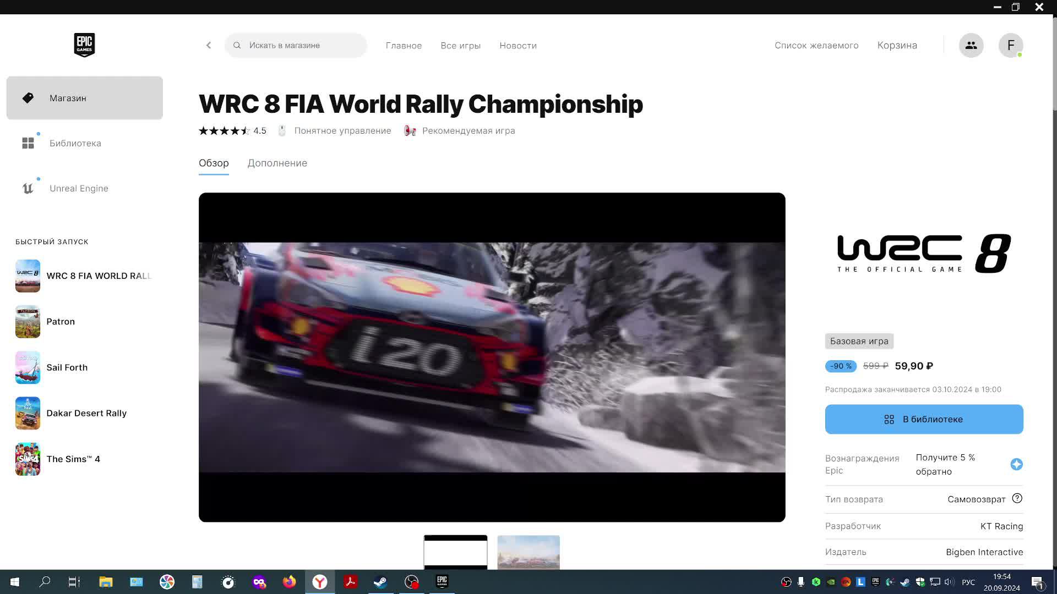The height and width of the screenshot is (594, 1057).
Task: Go back with the arrow icon
Action: pyautogui.click(x=209, y=45)
